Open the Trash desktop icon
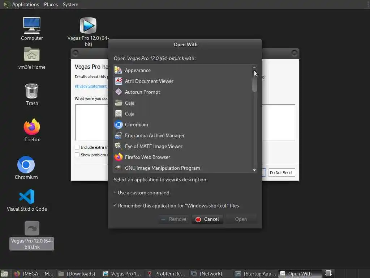Viewport: 370px width, 278px height. pyautogui.click(x=32, y=91)
